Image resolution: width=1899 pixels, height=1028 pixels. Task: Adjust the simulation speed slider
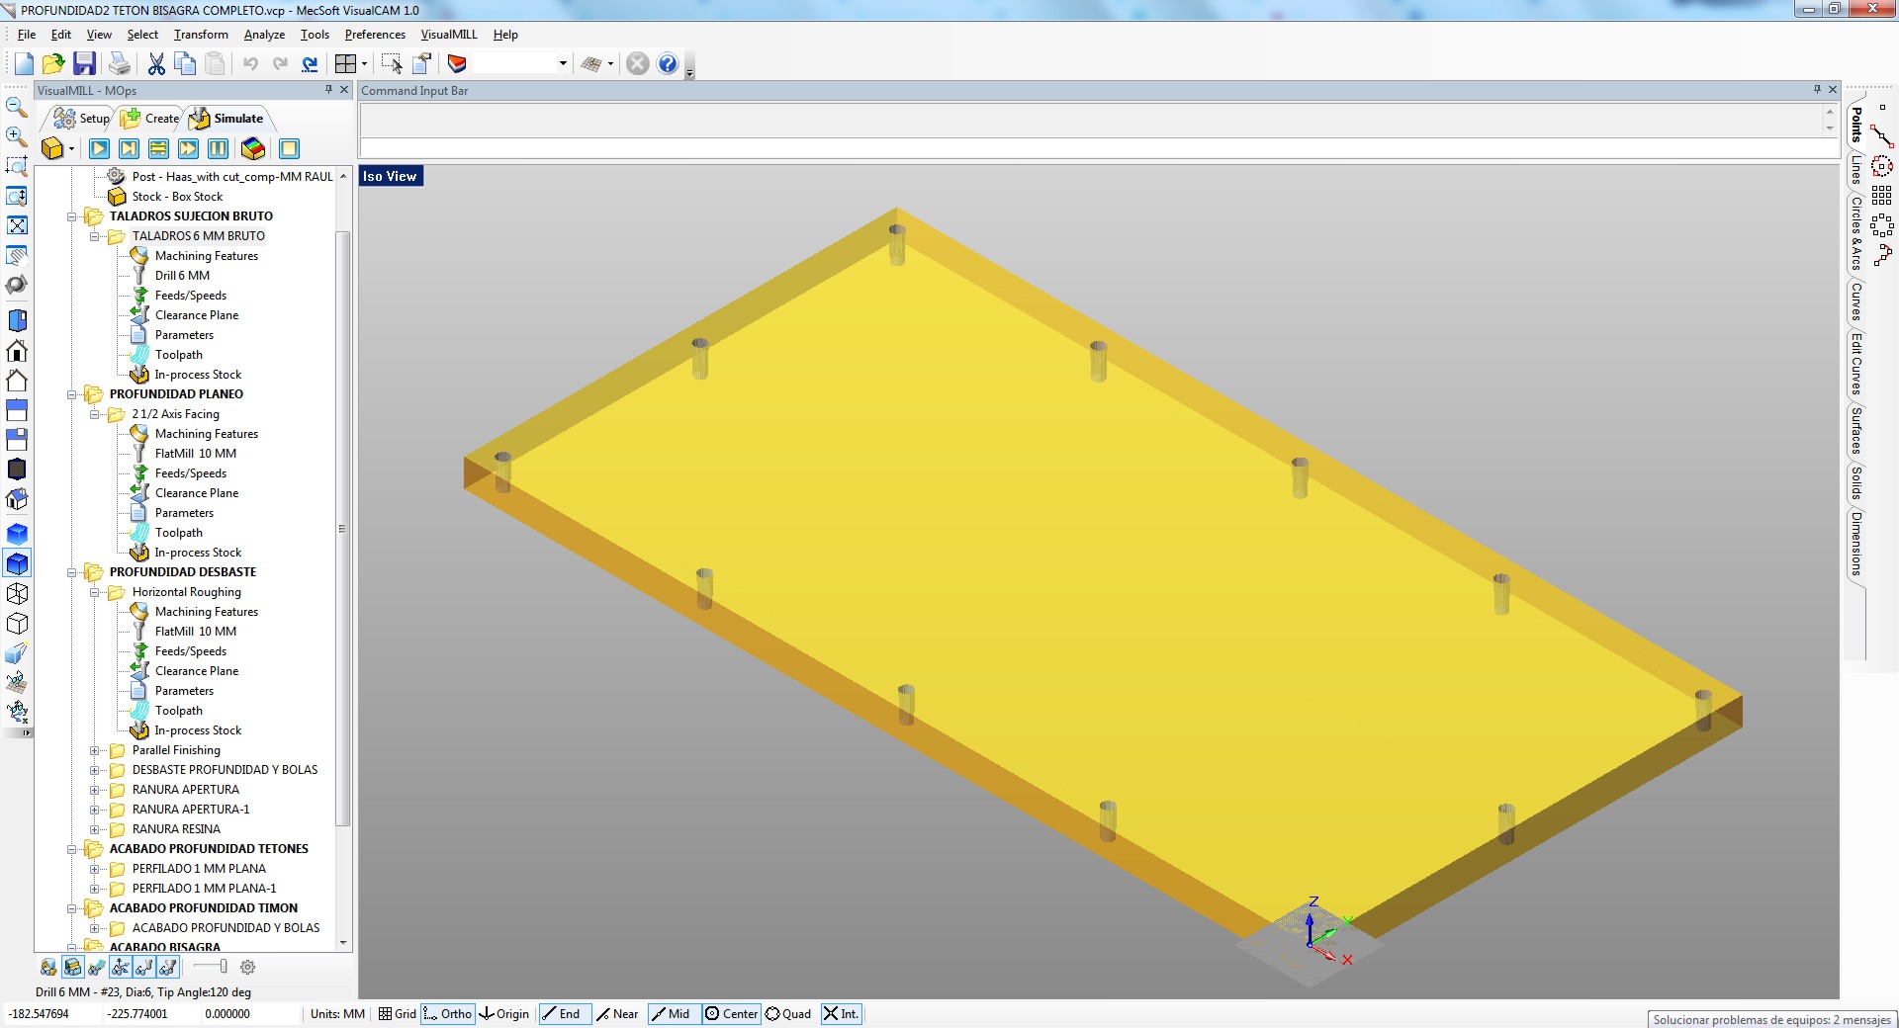(223, 967)
